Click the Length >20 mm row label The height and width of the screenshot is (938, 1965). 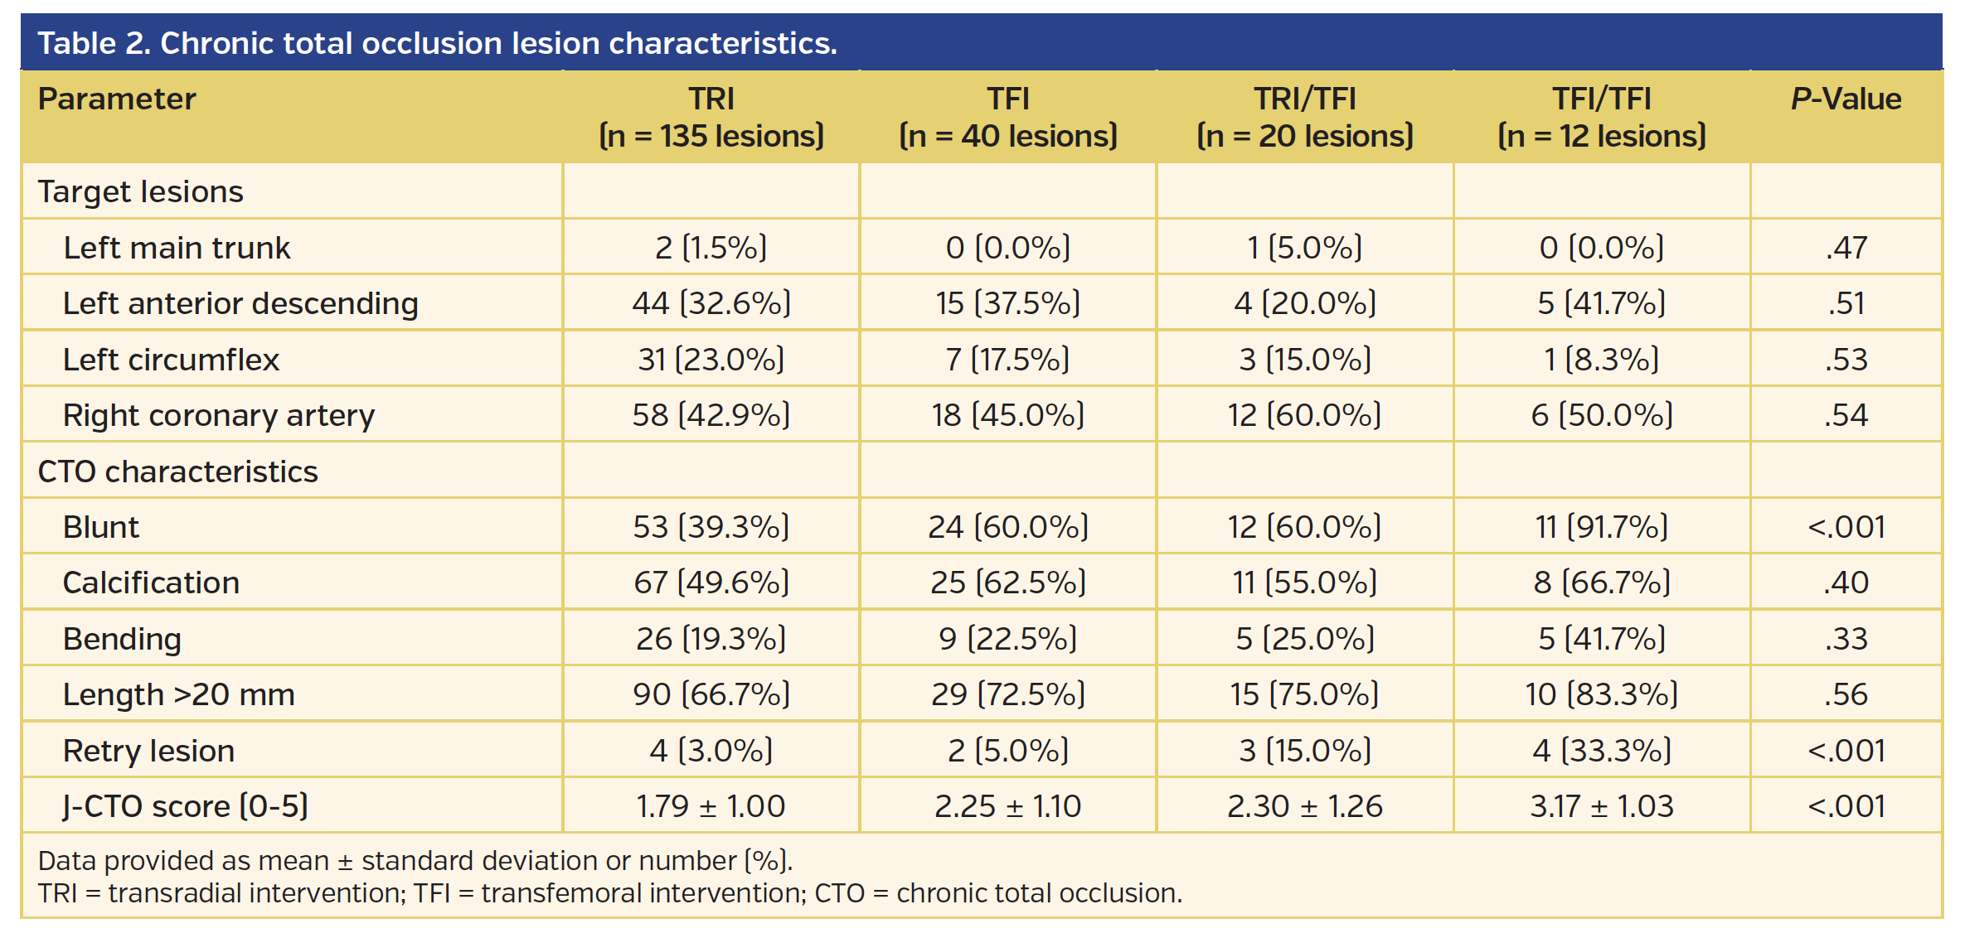[179, 694]
